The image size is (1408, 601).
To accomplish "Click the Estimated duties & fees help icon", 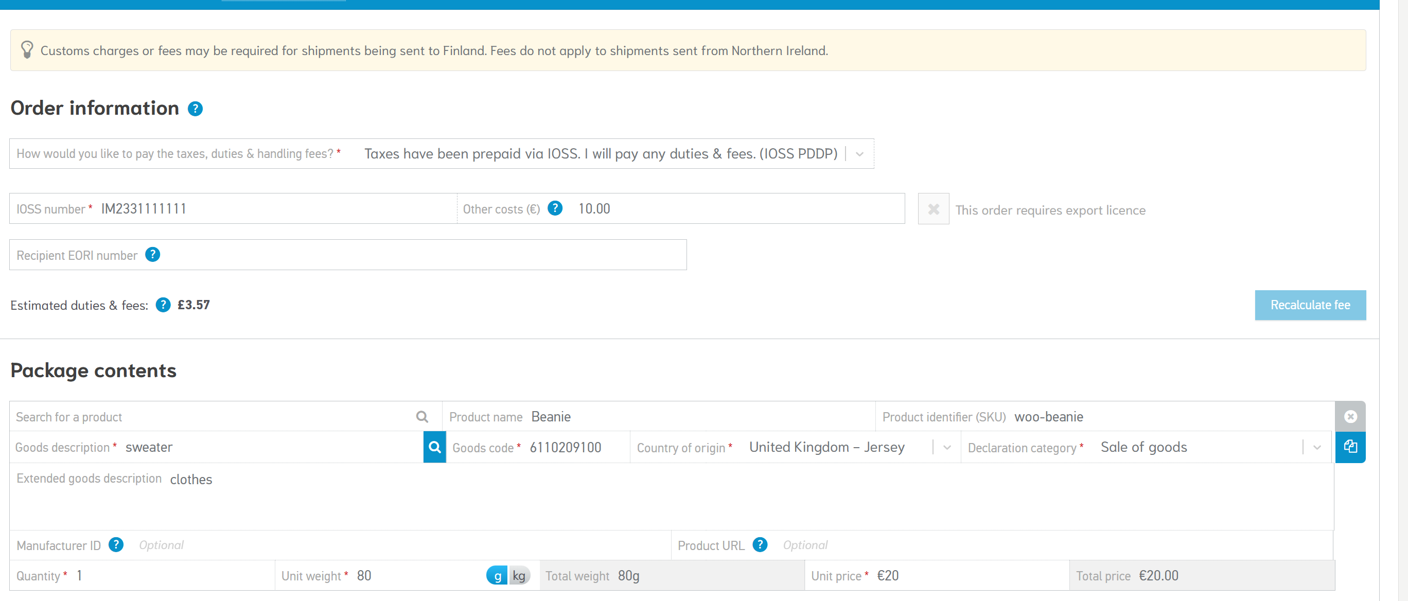I will (x=163, y=305).
